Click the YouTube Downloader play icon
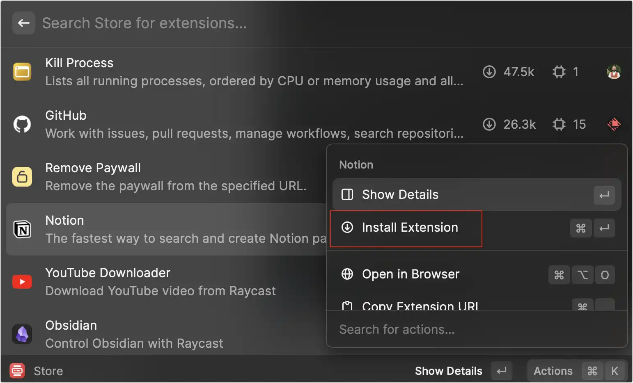 (x=22, y=282)
